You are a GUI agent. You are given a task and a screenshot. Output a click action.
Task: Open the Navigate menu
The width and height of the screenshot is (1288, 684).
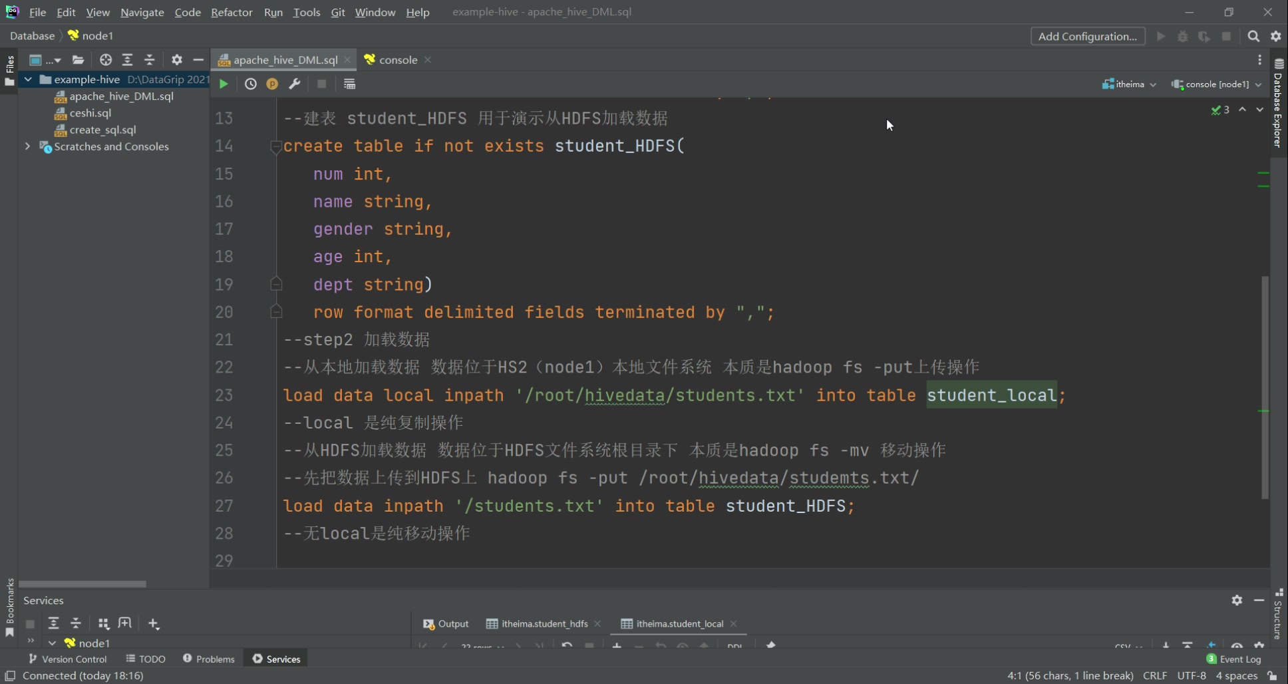(142, 12)
